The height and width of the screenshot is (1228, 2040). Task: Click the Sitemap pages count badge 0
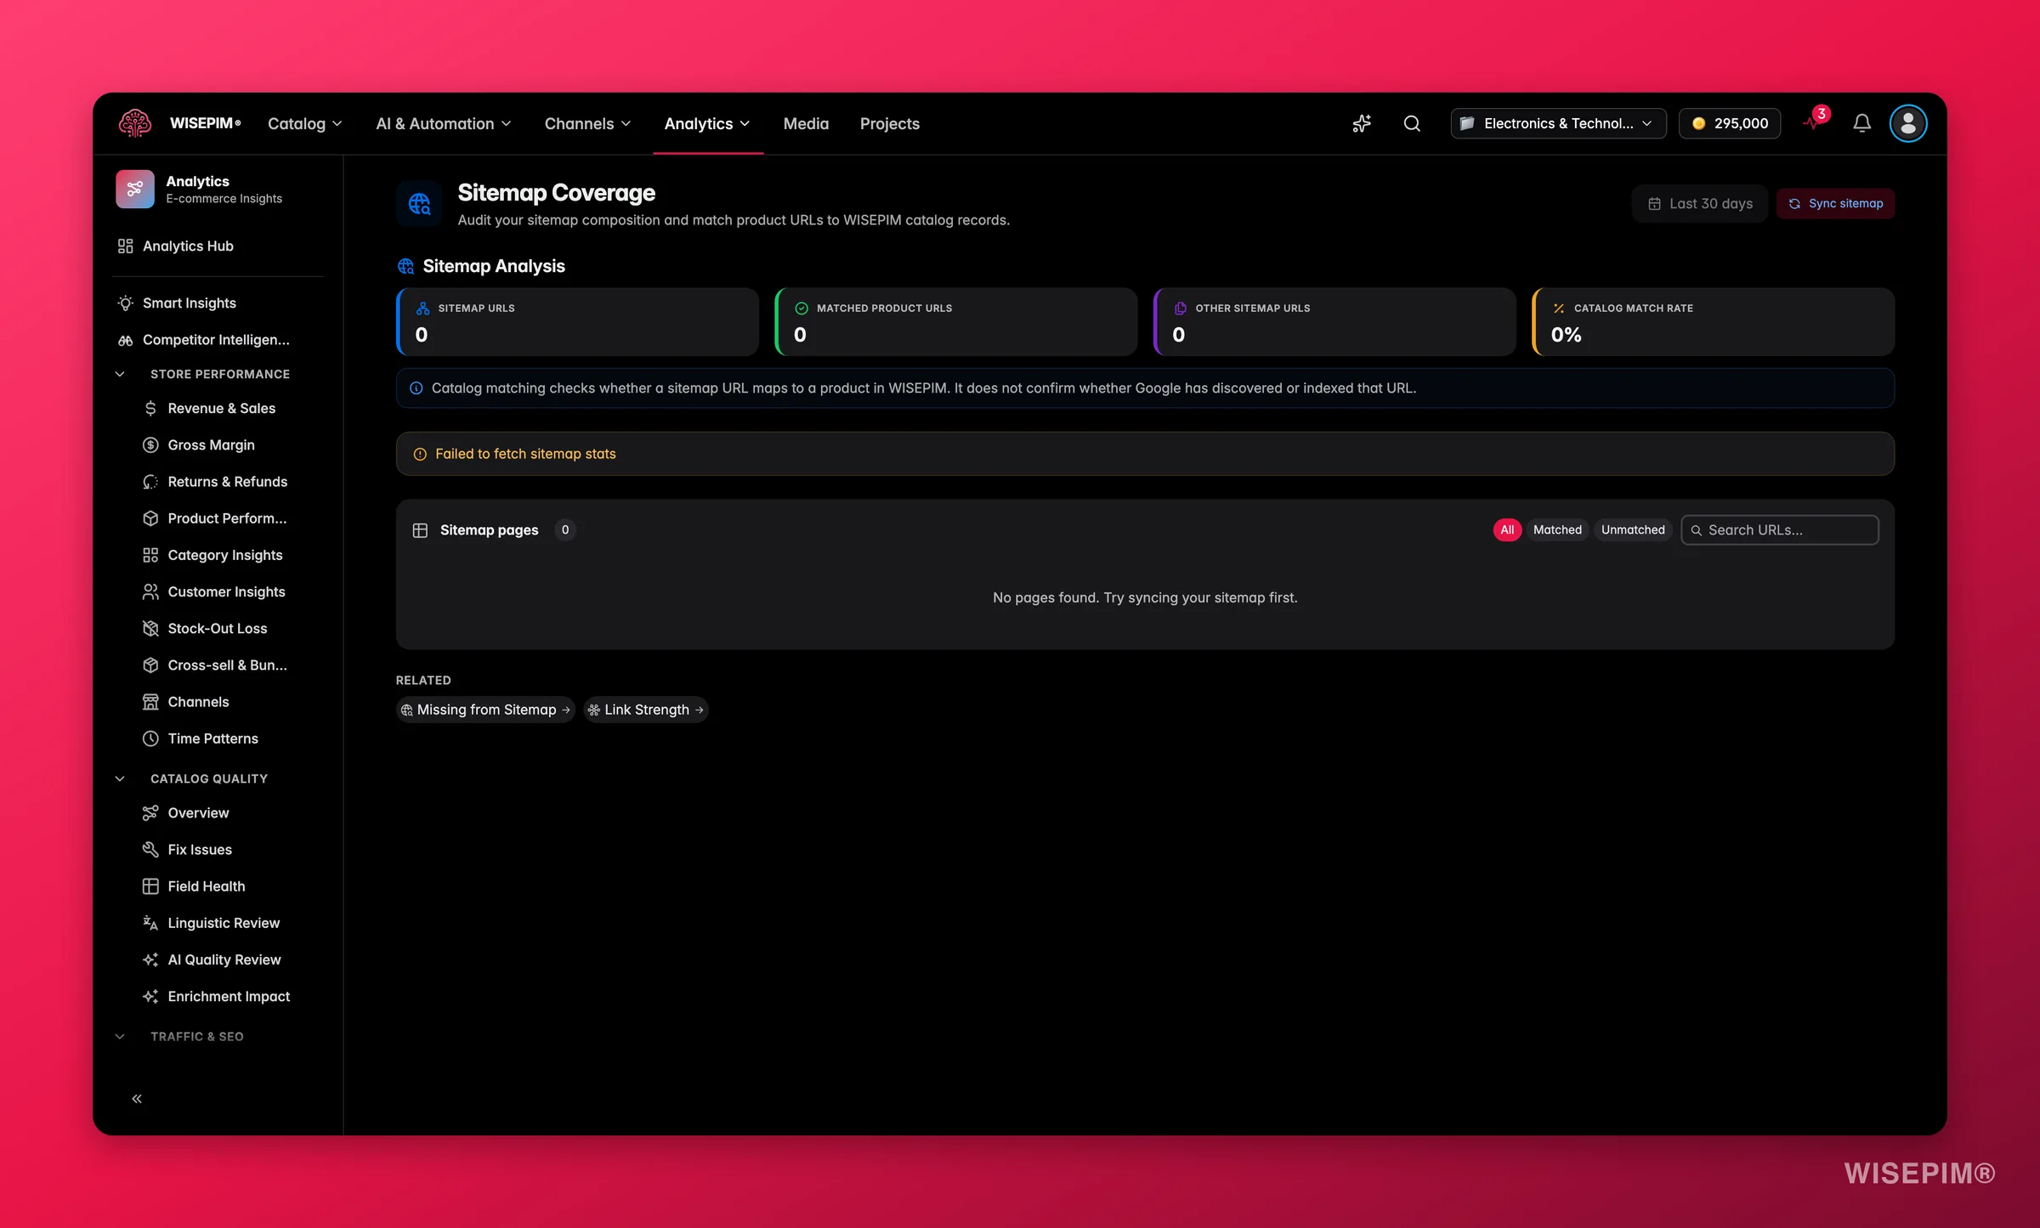pyautogui.click(x=565, y=529)
